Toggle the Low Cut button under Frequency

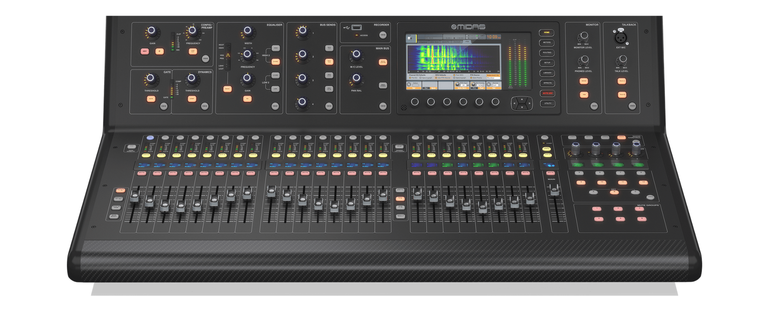click(x=193, y=51)
